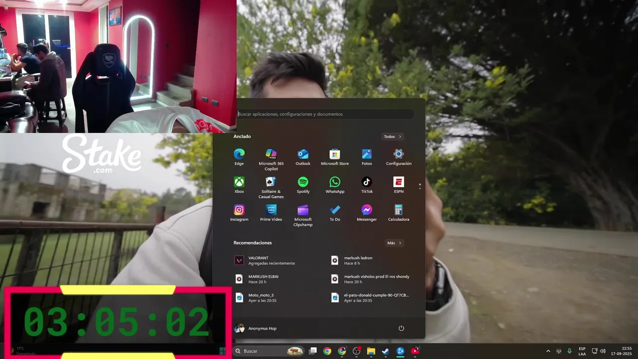Open Steam from taskbar
Image resolution: width=638 pixels, height=359 pixels.
point(385,351)
